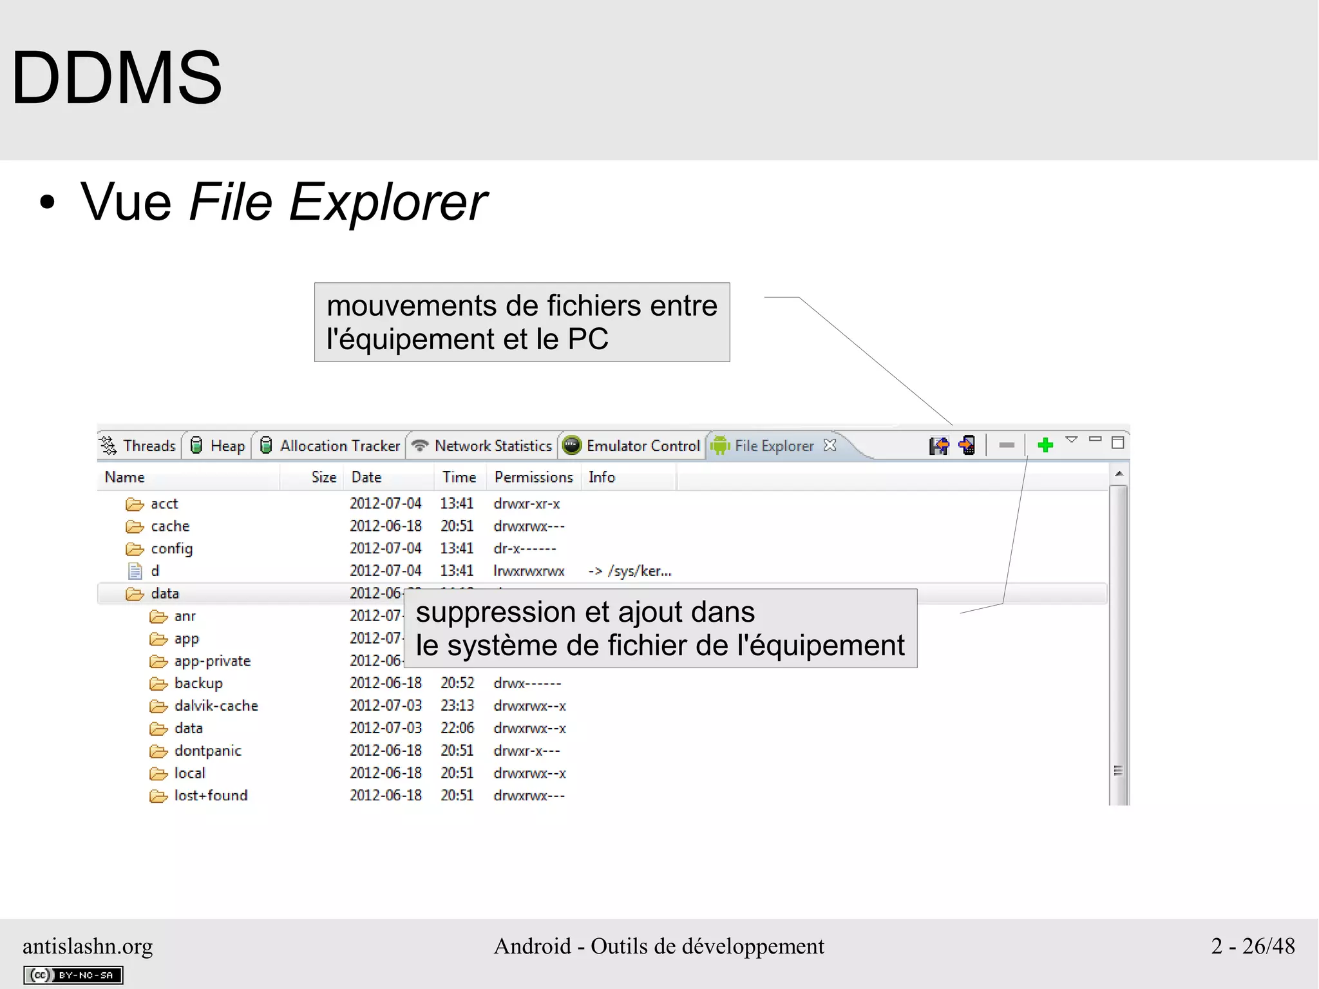Click the pull file from device icon

939,445
